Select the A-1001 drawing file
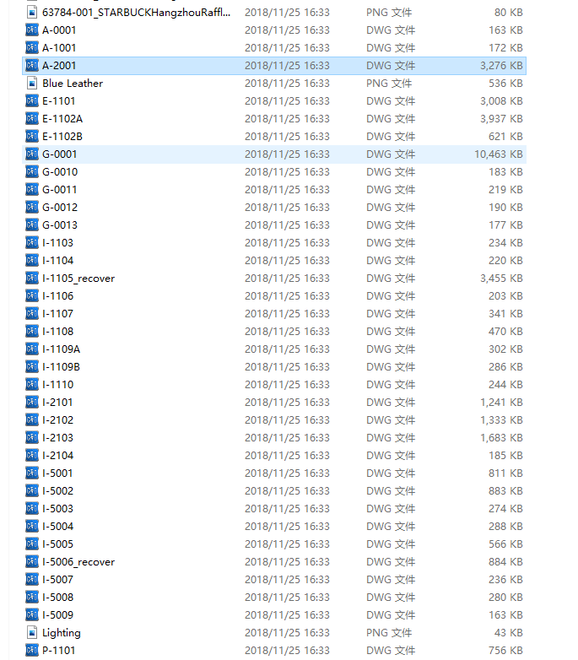This screenshot has height=660, width=578. (59, 48)
